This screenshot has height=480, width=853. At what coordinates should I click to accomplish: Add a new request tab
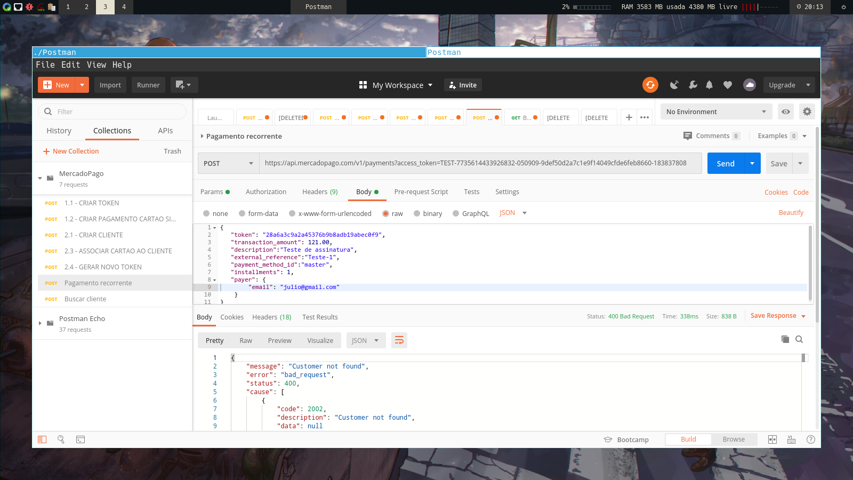coord(629,117)
